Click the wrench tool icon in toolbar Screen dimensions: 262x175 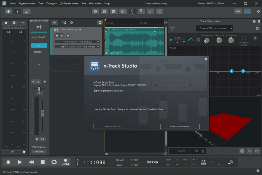(x=150, y=11)
